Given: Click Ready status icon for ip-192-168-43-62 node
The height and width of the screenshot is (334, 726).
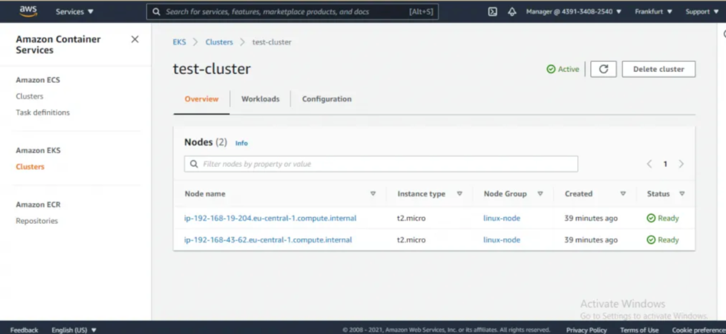Looking at the screenshot, I should [651, 240].
